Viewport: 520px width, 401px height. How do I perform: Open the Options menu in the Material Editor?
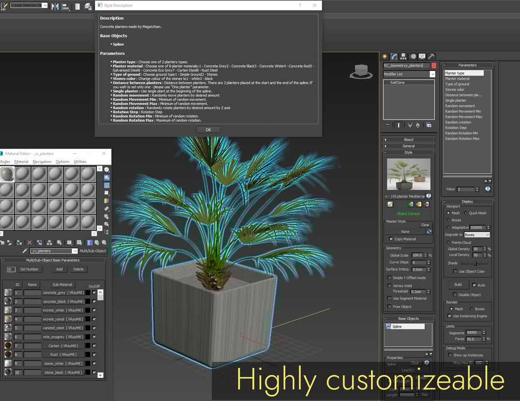62,162
